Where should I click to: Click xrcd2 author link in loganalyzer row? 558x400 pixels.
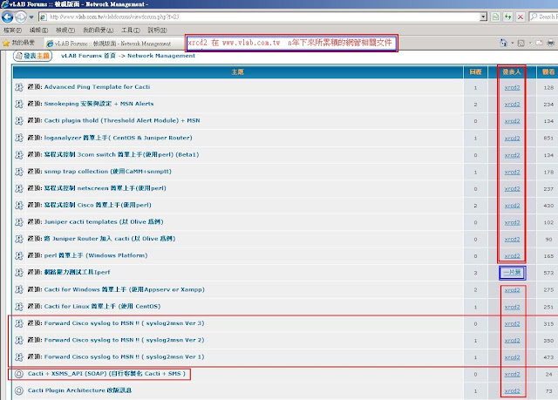pos(512,138)
